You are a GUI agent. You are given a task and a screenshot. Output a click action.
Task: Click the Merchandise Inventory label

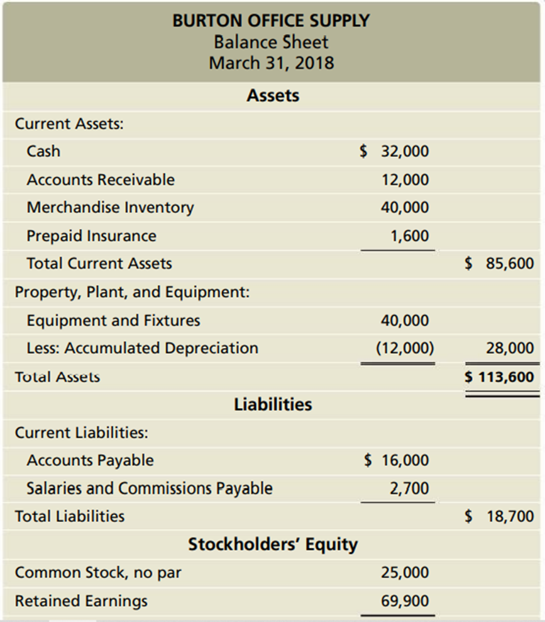click(110, 208)
